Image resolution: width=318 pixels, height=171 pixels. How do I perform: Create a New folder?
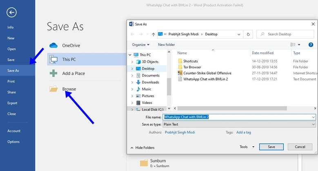(x=166, y=45)
